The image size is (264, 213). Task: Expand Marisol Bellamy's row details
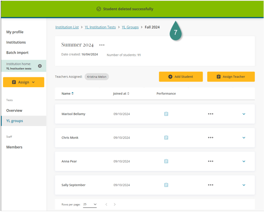pyautogui.click(x=244, y=114)
